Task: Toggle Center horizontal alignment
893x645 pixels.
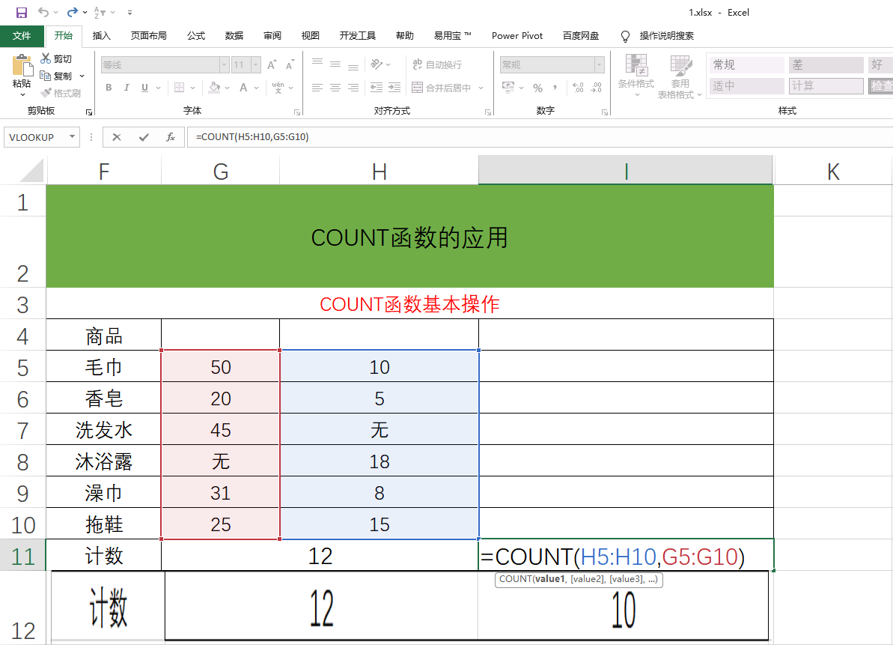Action: click(x=335, y=87)
